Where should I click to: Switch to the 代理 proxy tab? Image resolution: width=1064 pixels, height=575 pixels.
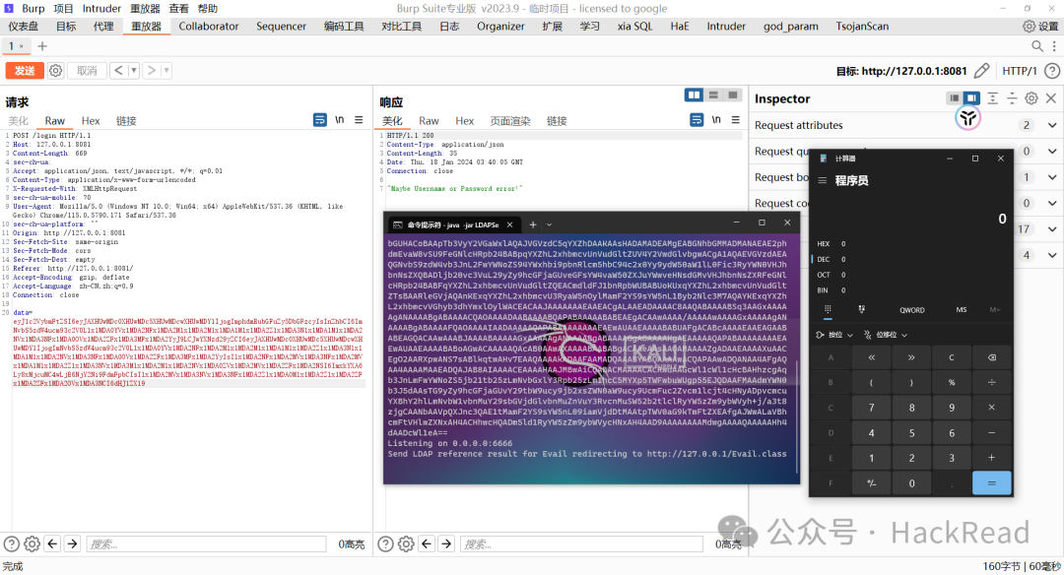[x=103, y=27]
